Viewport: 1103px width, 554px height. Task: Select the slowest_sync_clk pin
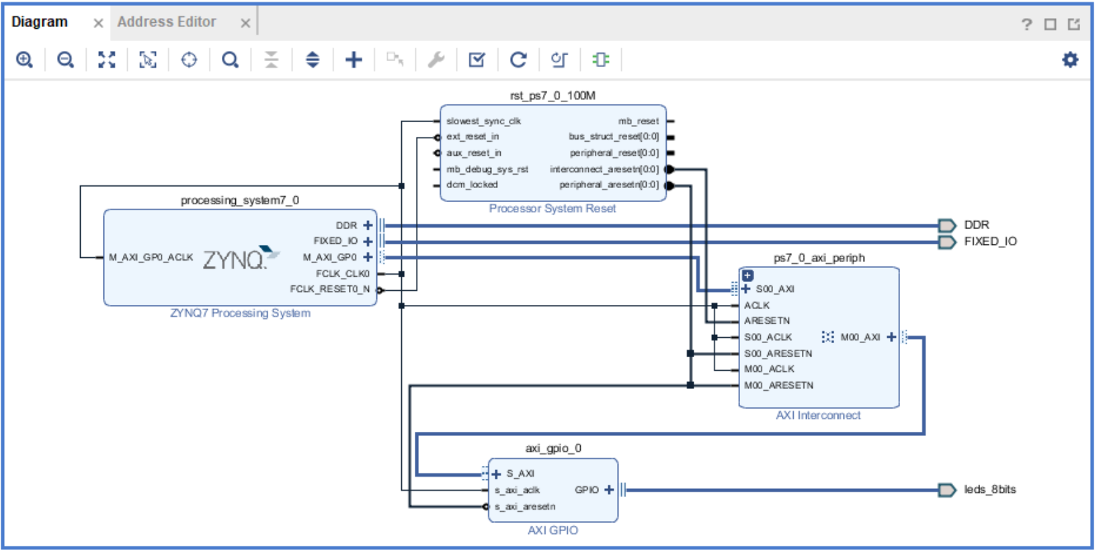483,122
